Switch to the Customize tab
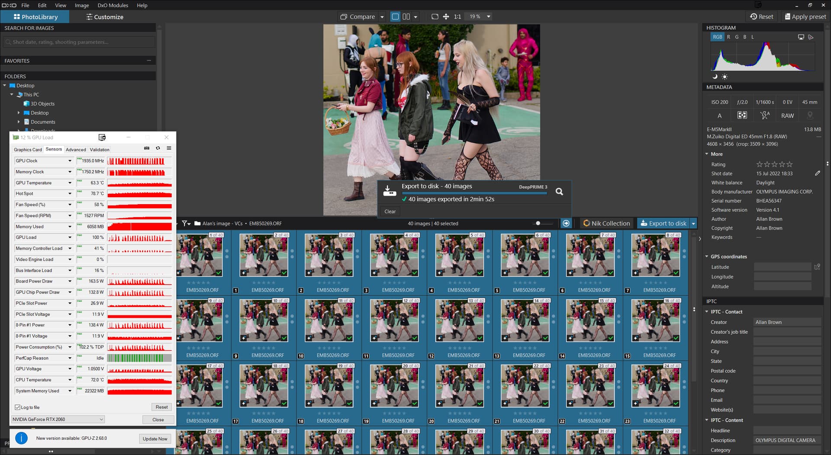Viewport: 831px width, 455px height. tap(105, 17)
